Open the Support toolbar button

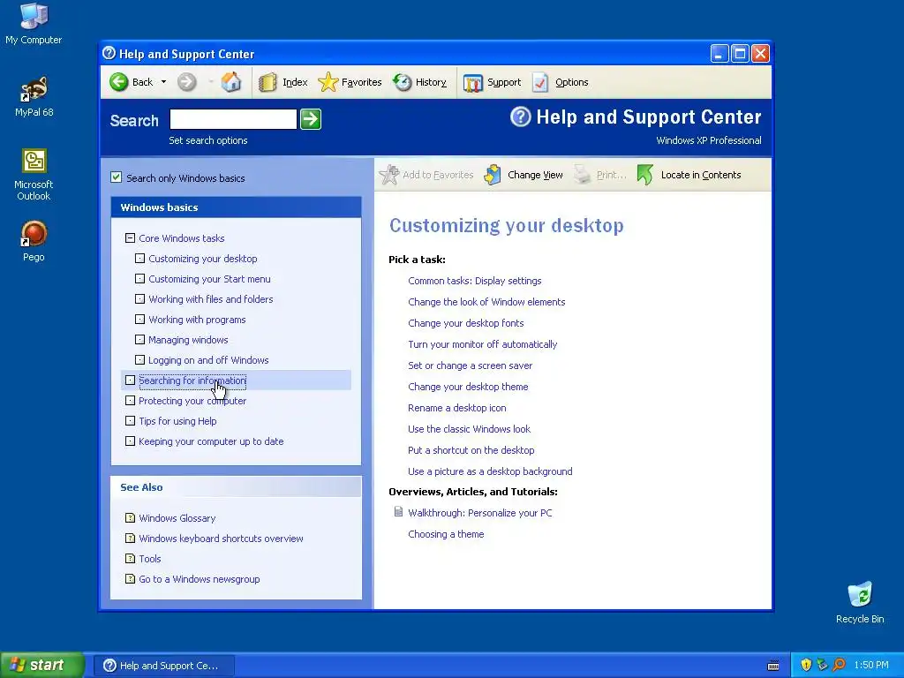493,82
